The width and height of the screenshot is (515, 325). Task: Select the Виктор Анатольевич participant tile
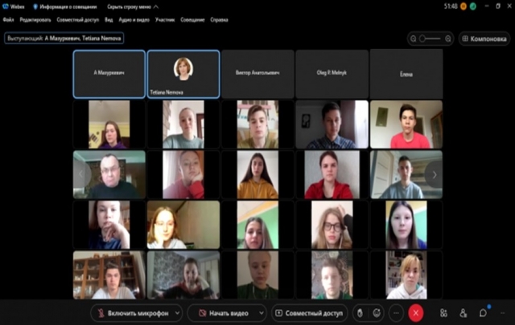(257, 74)
